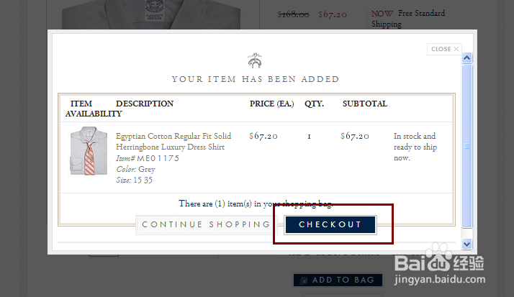Click the quantity value in the item row
Viewport: 514px width, 297px height.
[x=309, y=136]
